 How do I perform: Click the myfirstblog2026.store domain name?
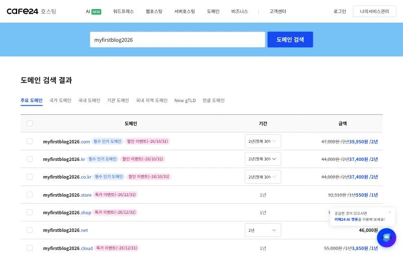coord(67,195)
